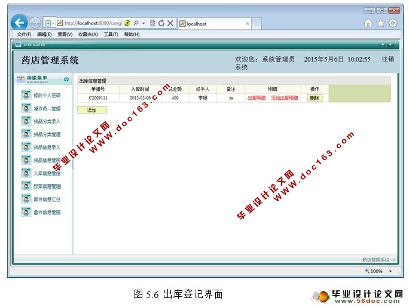This screenshot has width=409, height=307.
Task: Open the 收藏夹(A) menu
Action: [x=88, y=35]
